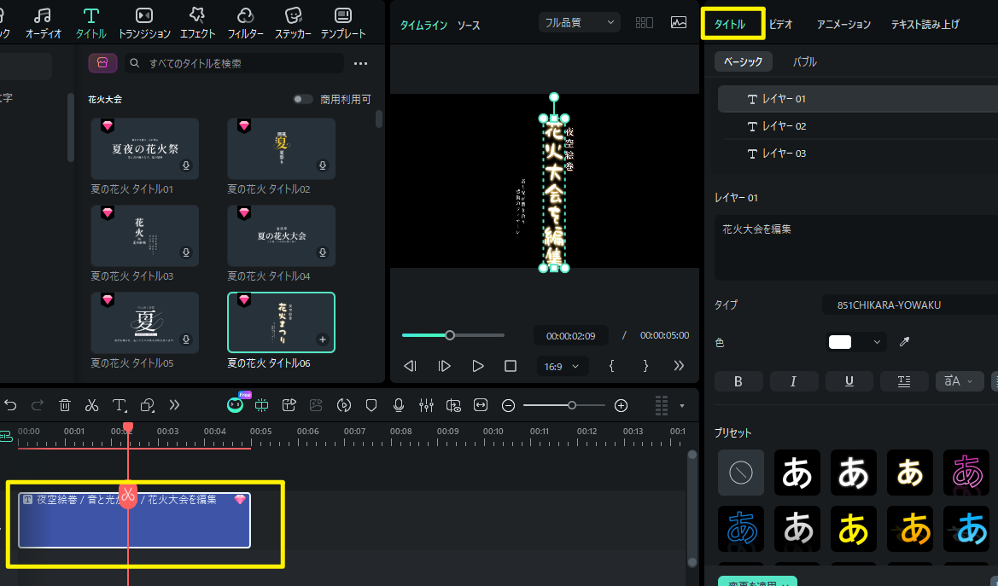998x586 pixels.
Task: Stop the preview playback
Action: pos(511,366)
